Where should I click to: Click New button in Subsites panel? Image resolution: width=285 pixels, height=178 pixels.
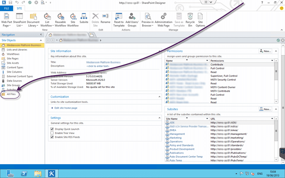[265, 109]
